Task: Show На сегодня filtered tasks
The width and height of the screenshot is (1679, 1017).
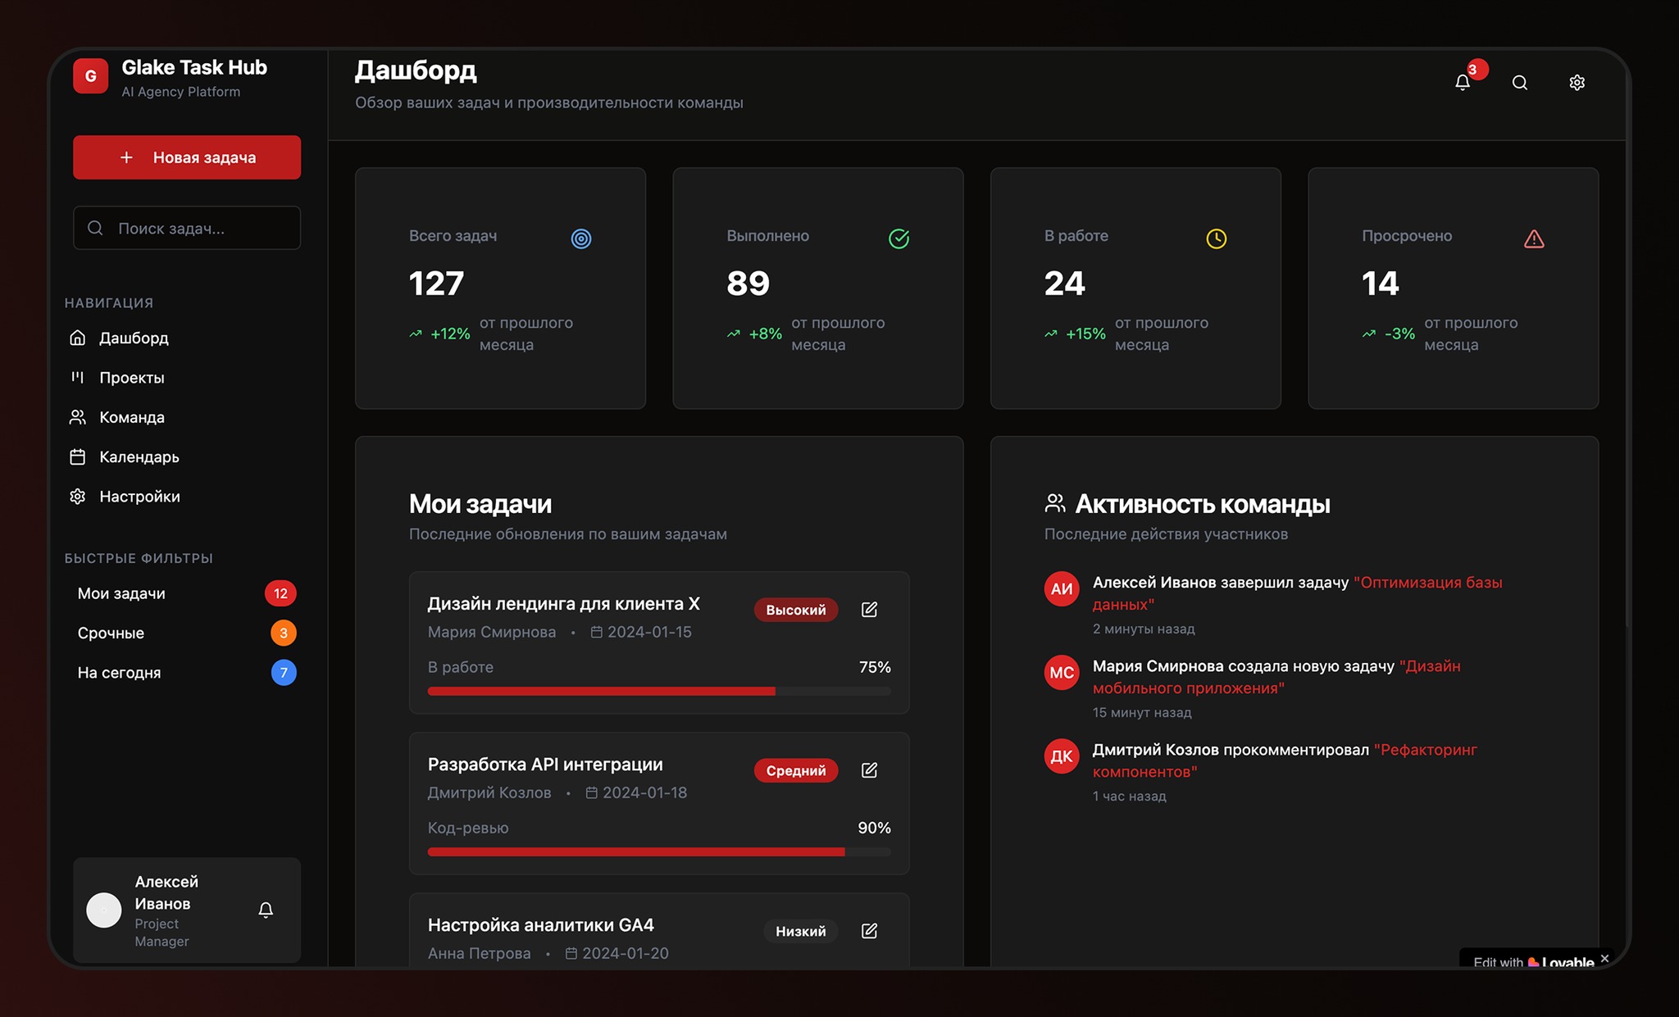Action: click(119, 673)
